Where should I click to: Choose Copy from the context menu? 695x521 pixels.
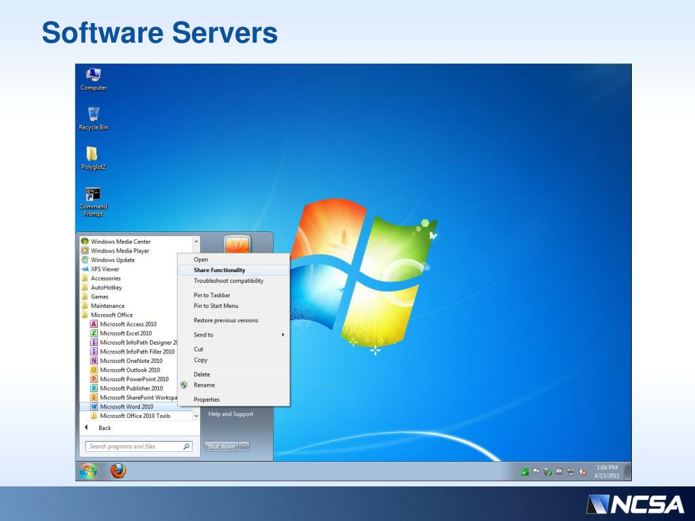point(233,360)
